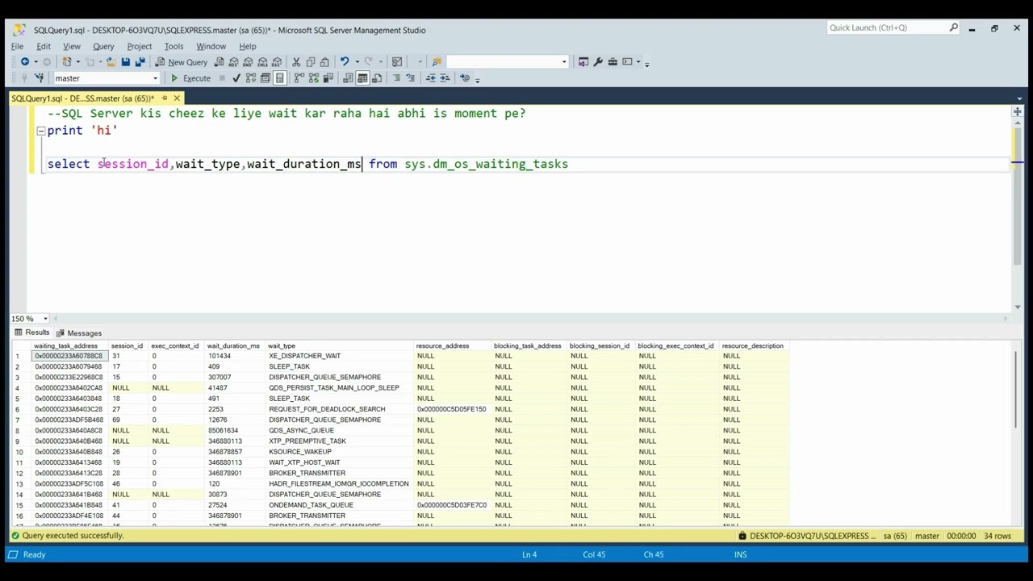Open the Find combo box dropdown

coord(564,61)
